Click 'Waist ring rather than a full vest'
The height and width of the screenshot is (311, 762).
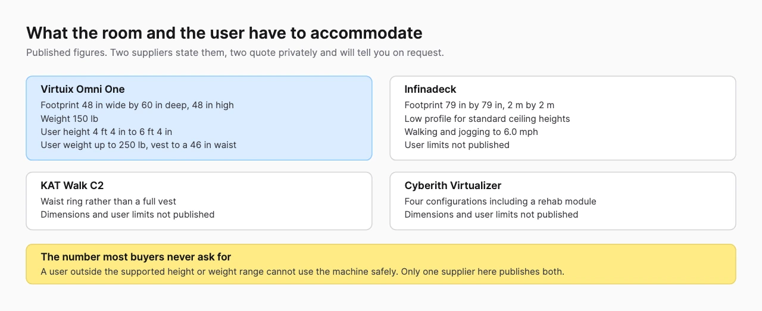point(108,202)
